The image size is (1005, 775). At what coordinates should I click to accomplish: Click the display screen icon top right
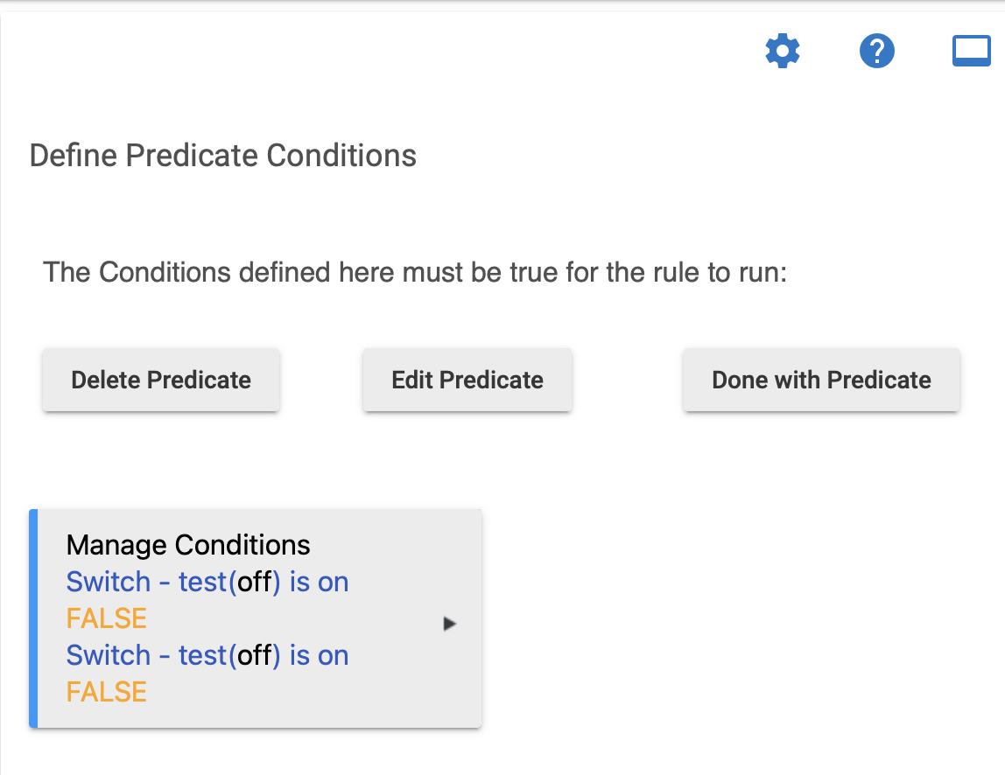[x=972, y=52]
